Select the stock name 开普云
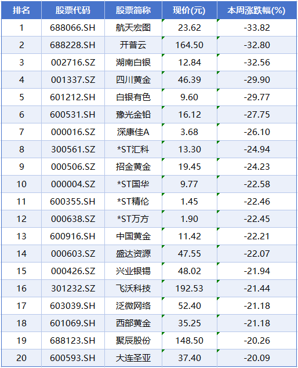298x368 pixels. click(x=133, y=45)
